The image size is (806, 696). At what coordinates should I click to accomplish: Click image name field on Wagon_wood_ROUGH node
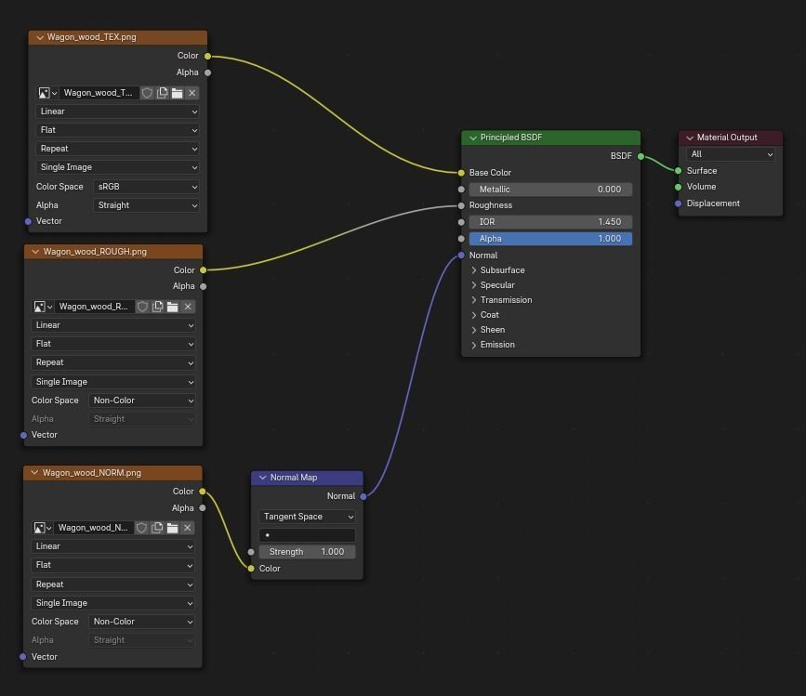pos(95,307)
